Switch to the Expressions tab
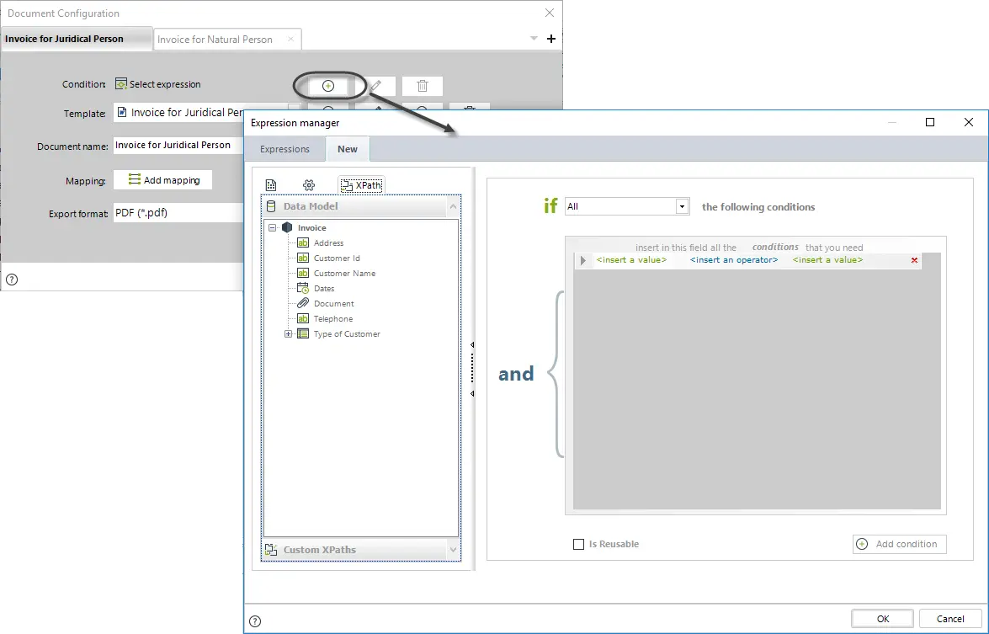Viewport: 989px width, 634px height. pyautogui.click(x=284, y=149)
